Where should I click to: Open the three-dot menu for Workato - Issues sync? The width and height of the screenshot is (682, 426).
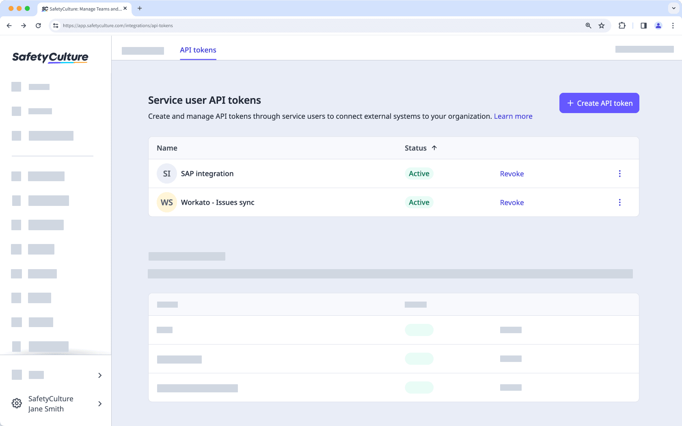point(619,202)
